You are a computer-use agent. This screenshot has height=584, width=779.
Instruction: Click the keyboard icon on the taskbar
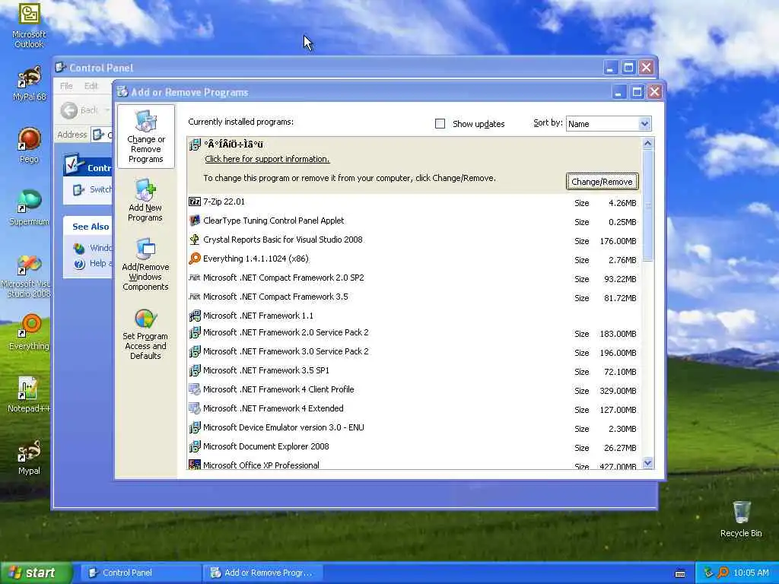680,573
